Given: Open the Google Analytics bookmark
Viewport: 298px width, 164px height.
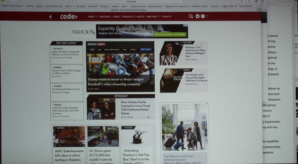Looking at the screenshot, I should pos(155,6).
